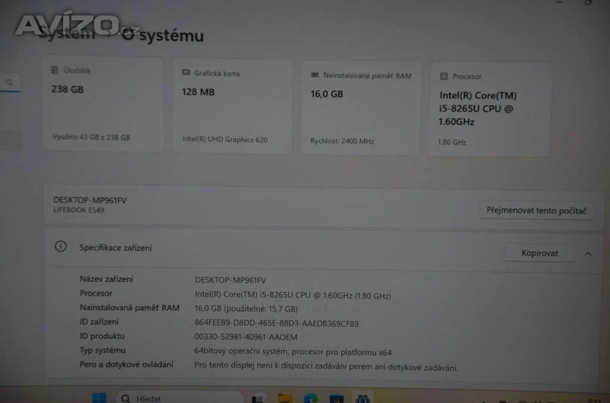Click the Procesor chip icon

tap(444, 76)
